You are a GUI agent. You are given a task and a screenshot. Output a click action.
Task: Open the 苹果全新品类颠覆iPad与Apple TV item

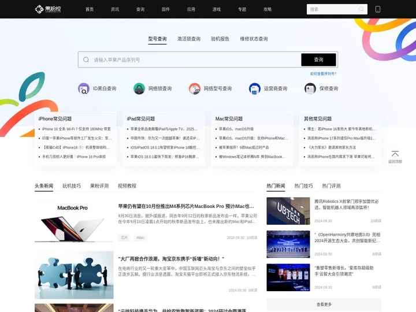[x=164, y=129]
